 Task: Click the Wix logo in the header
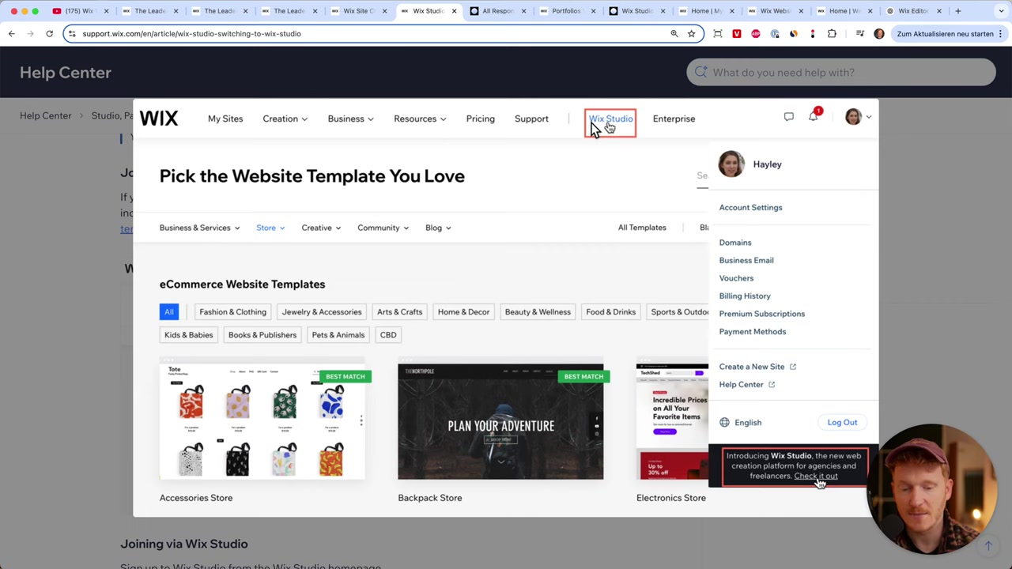[159, 119]
